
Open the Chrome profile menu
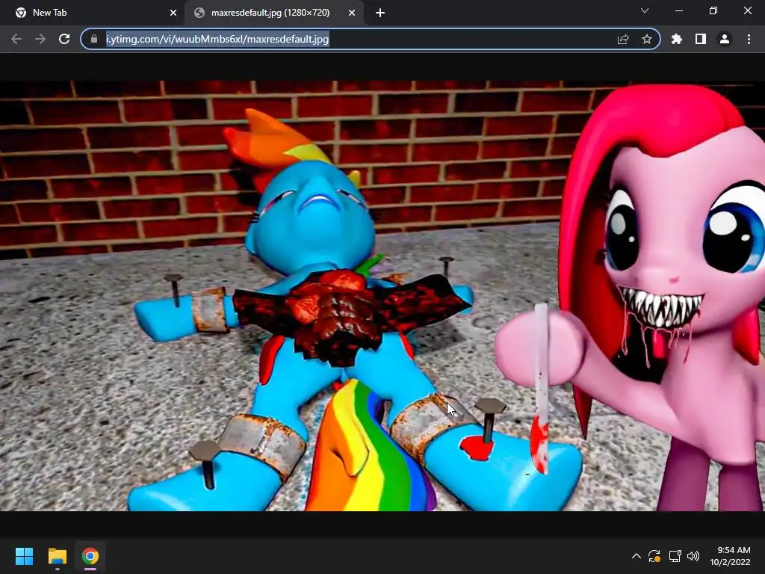725,39
